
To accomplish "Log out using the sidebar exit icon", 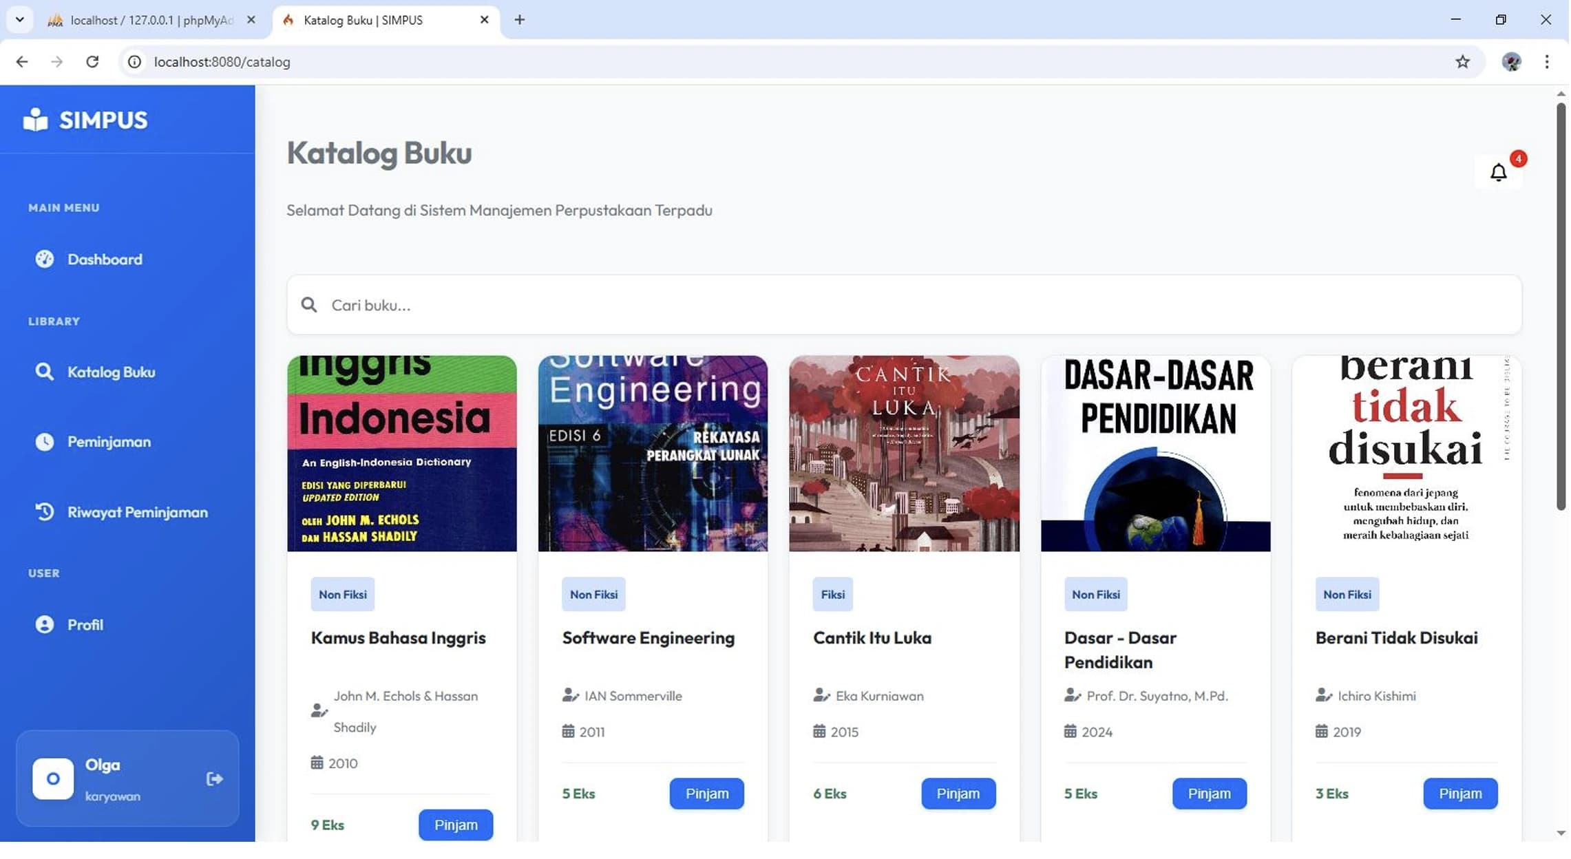I will pos(214,779).
